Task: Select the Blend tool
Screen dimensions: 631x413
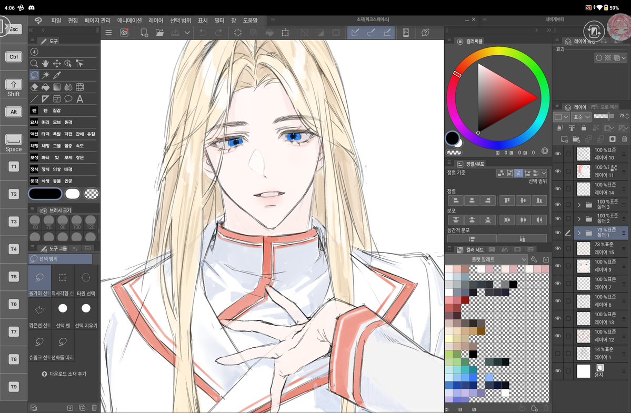Action: 68,87
